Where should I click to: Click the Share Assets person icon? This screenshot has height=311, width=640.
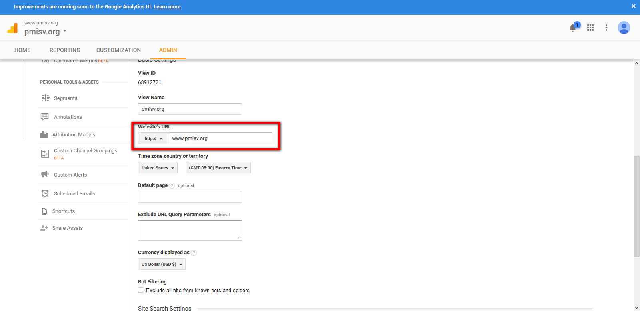point(44,228)
